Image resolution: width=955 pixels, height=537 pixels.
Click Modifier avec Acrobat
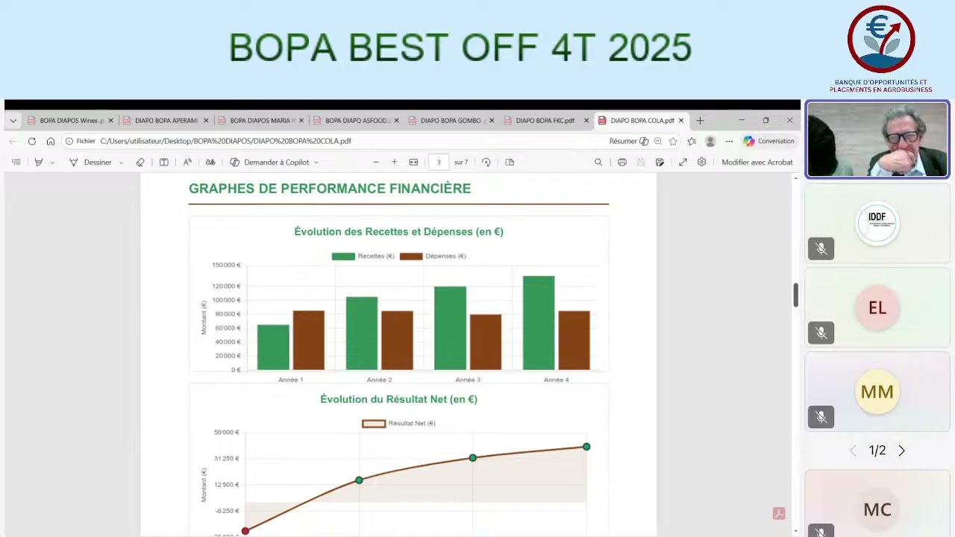tap(757, 162)
